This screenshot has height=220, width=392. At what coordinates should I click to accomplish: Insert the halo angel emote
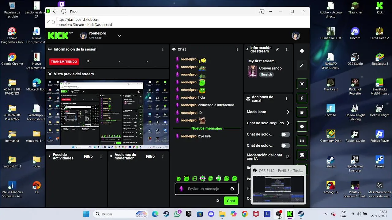(x=187, y=178)
